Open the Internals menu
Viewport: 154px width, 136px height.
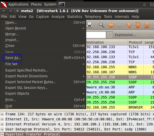pyautogui.click(x=122, y=17)
